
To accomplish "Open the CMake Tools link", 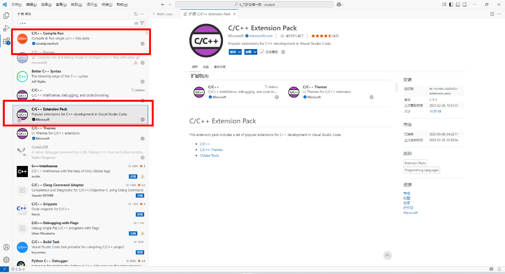I will coord(209,156).
